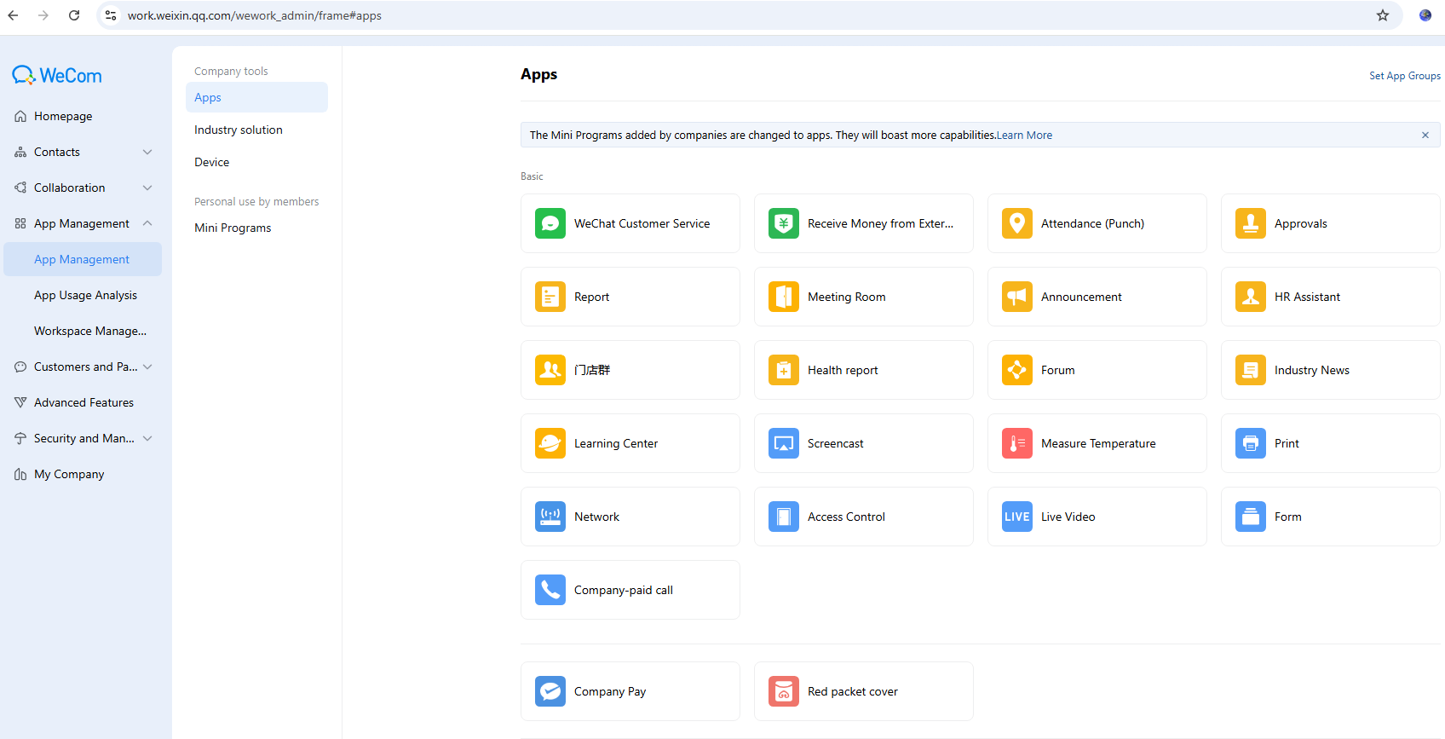Open the Report app icon
1445x739 pixels.
pyautogui.click(x=550, y=297)
